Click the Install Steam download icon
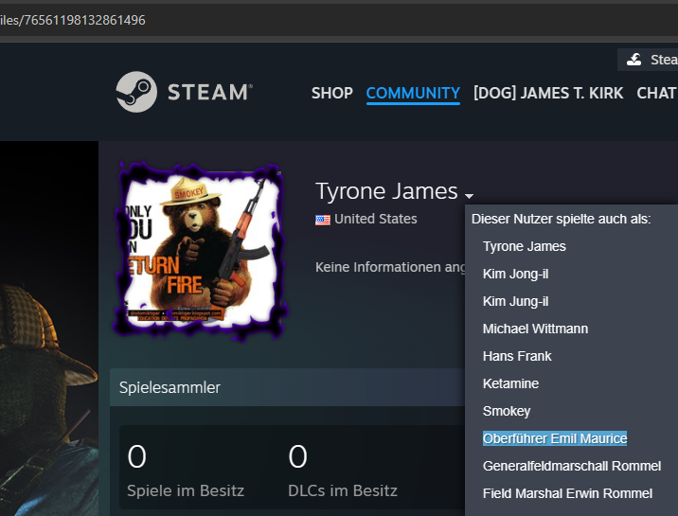The image size is (678, 516). point(634,60)
